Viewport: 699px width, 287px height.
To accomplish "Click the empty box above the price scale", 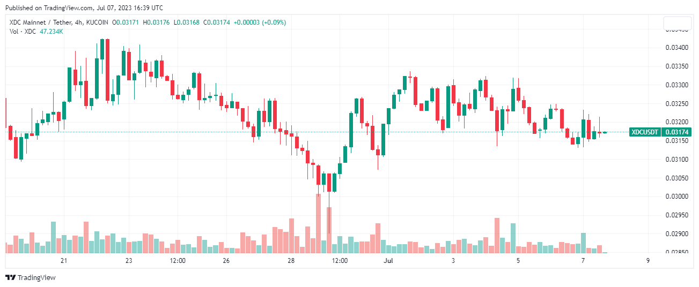I will click(677, 24).
